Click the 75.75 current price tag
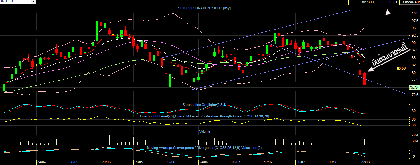The image size is (420, 165). (x=414, y=87)
